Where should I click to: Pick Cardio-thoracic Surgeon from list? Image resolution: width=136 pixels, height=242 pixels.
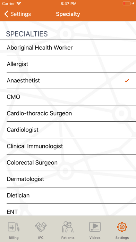point(68,113)
